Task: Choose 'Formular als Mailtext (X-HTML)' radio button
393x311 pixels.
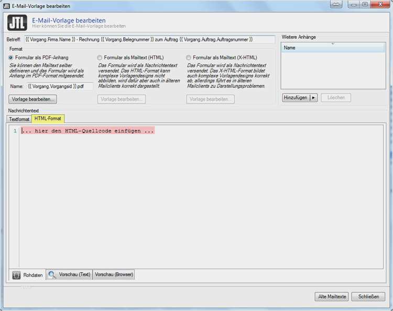Action: point(189,58)
